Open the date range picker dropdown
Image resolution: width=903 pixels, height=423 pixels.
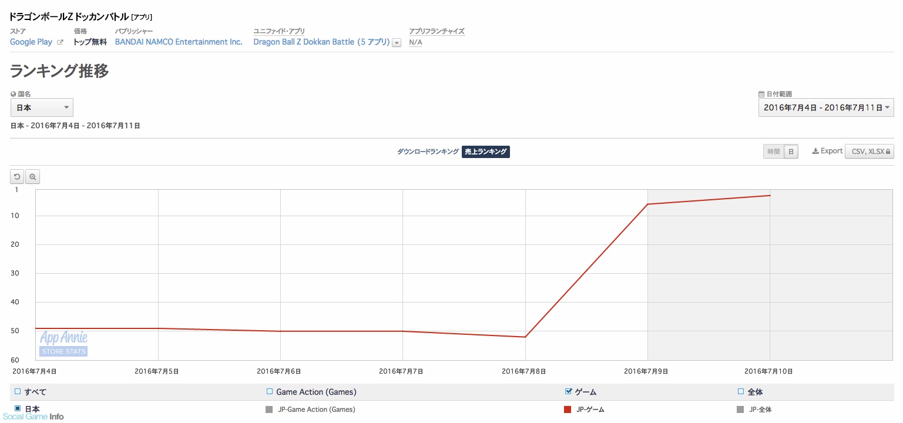pyautogui.click(x=826, y=108)
